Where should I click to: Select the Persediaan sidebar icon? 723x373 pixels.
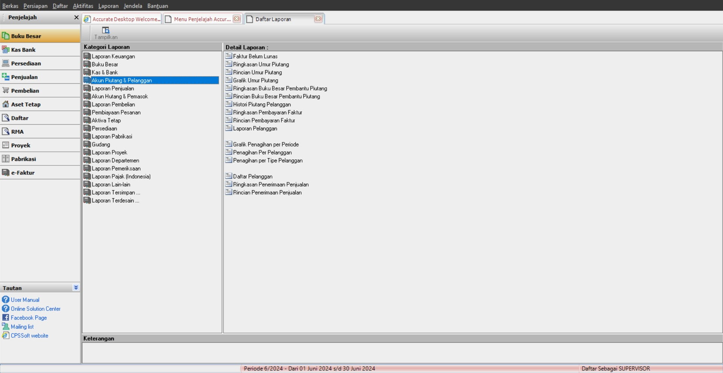tap(6, 63)
